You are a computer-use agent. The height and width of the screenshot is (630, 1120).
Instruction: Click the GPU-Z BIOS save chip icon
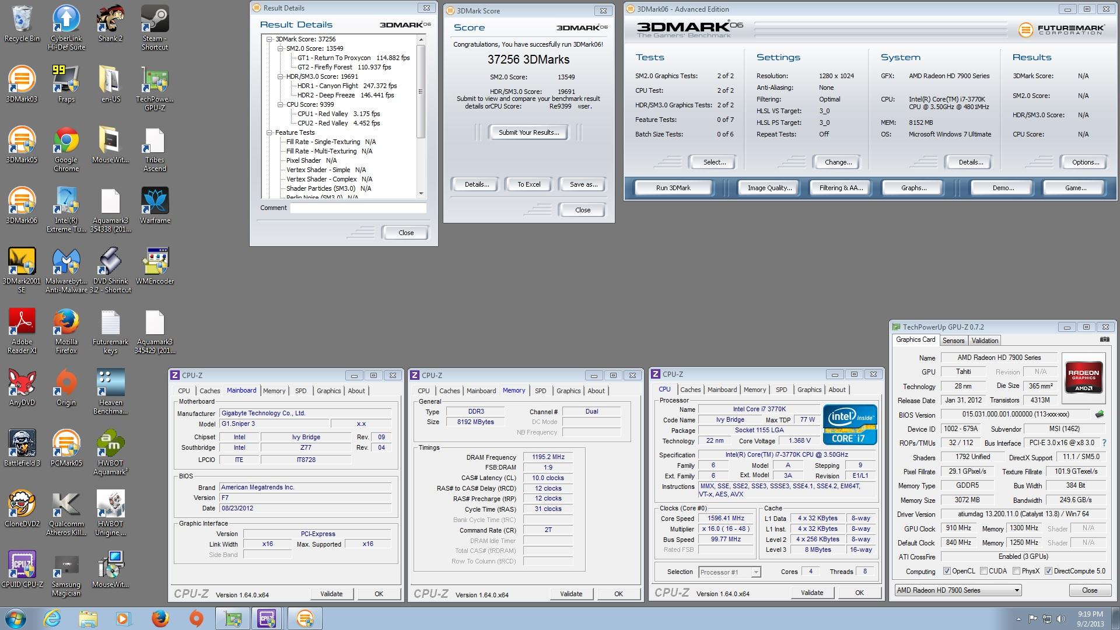[x=1100, y=414]
